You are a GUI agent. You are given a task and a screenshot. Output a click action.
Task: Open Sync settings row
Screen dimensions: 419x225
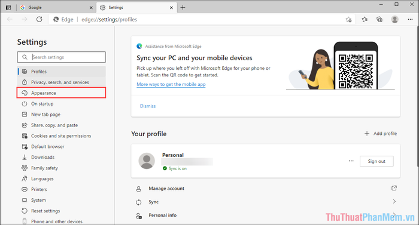pos(266,202)
